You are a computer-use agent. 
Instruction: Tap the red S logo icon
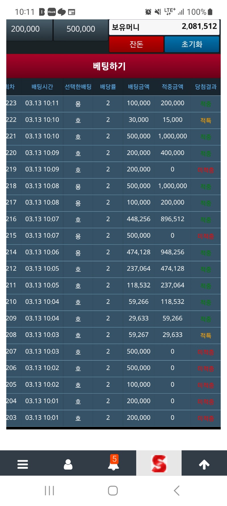tap(159, 464)
